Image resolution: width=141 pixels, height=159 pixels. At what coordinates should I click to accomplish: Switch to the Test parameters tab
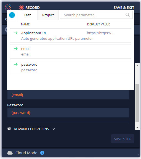27,15
